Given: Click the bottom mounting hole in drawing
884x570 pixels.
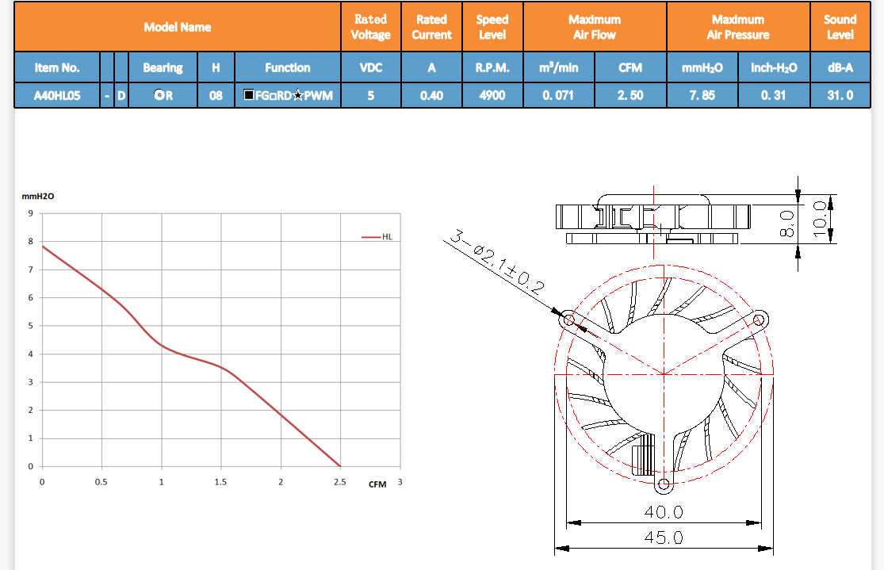Looking at the screenshot, I should coord(664,484).
